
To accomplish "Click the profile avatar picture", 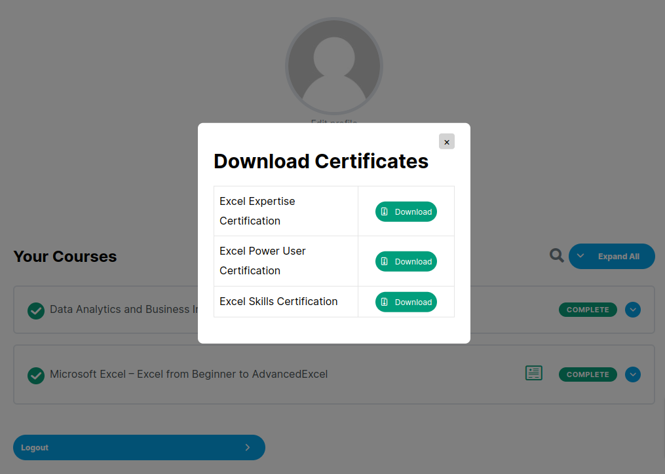I will (334, 66).
